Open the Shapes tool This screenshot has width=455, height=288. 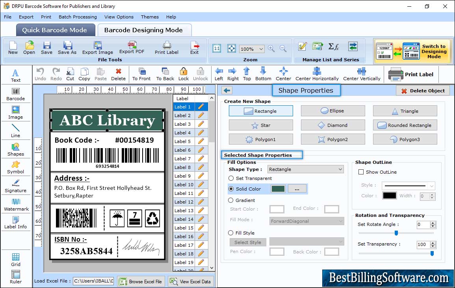[x=16, y=149]
